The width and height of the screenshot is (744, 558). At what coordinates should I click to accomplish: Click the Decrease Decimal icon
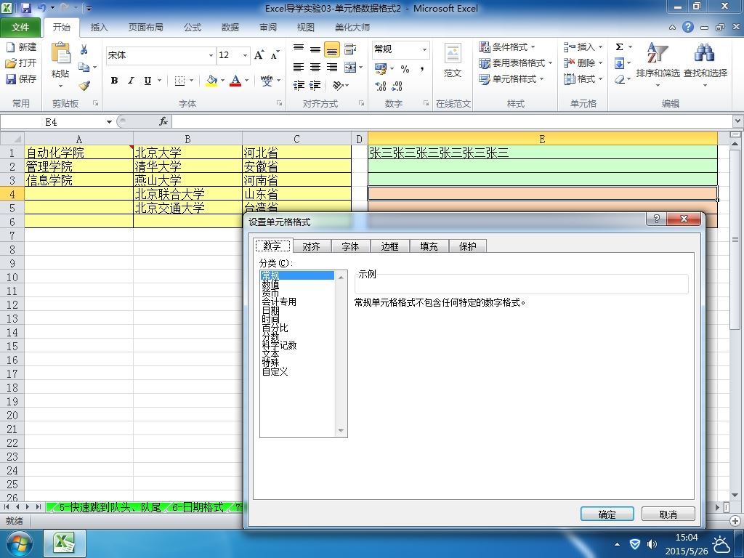397,86
